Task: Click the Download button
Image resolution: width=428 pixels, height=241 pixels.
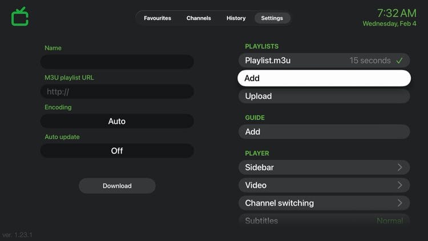Action: [x=117, y=186]
